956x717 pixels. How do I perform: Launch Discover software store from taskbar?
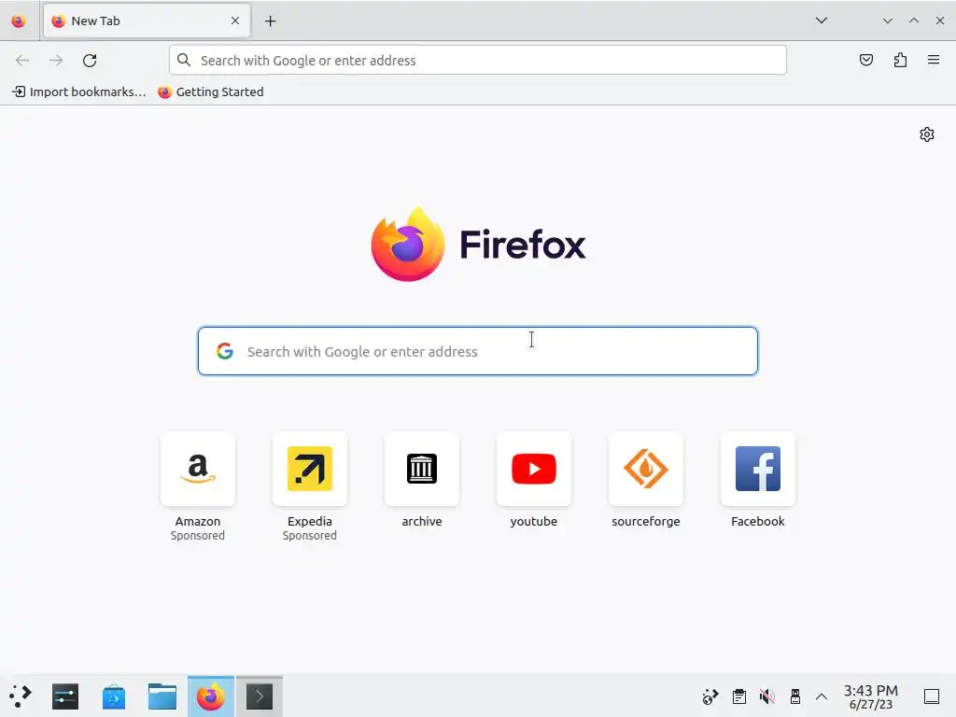[114, 696]
